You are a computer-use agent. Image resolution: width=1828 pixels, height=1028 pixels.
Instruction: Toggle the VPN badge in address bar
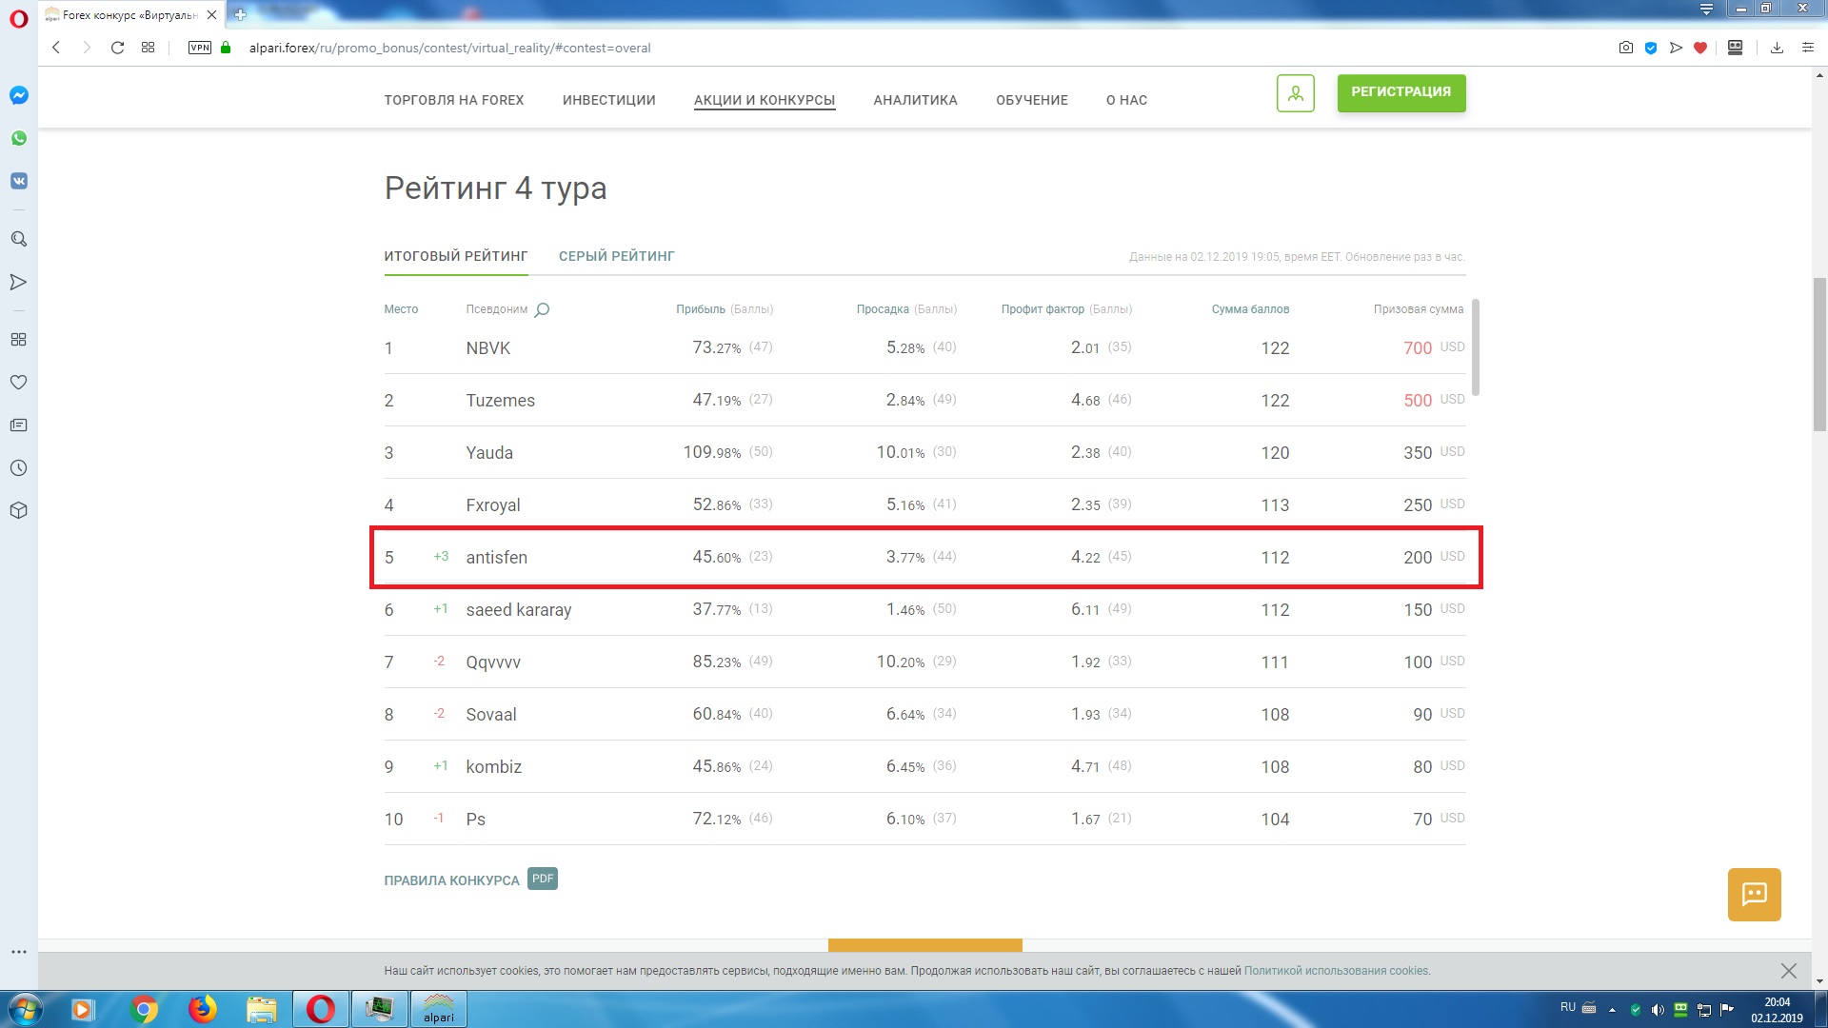200,48
